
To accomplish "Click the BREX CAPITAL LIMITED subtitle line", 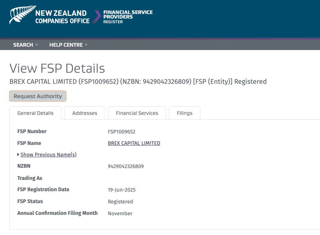I will tap(138, 81).
